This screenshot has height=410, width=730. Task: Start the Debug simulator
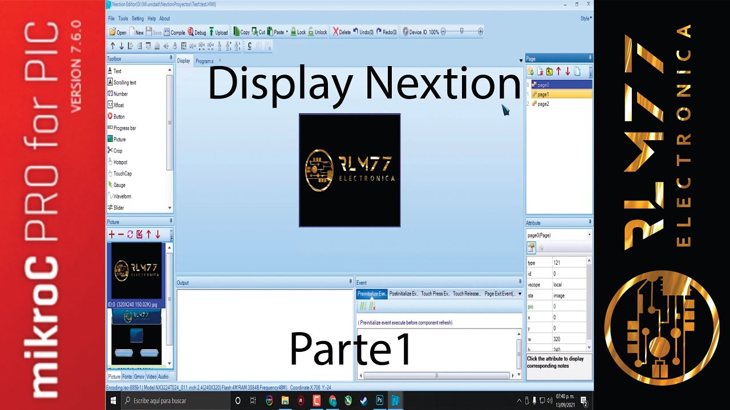(197, 32)
